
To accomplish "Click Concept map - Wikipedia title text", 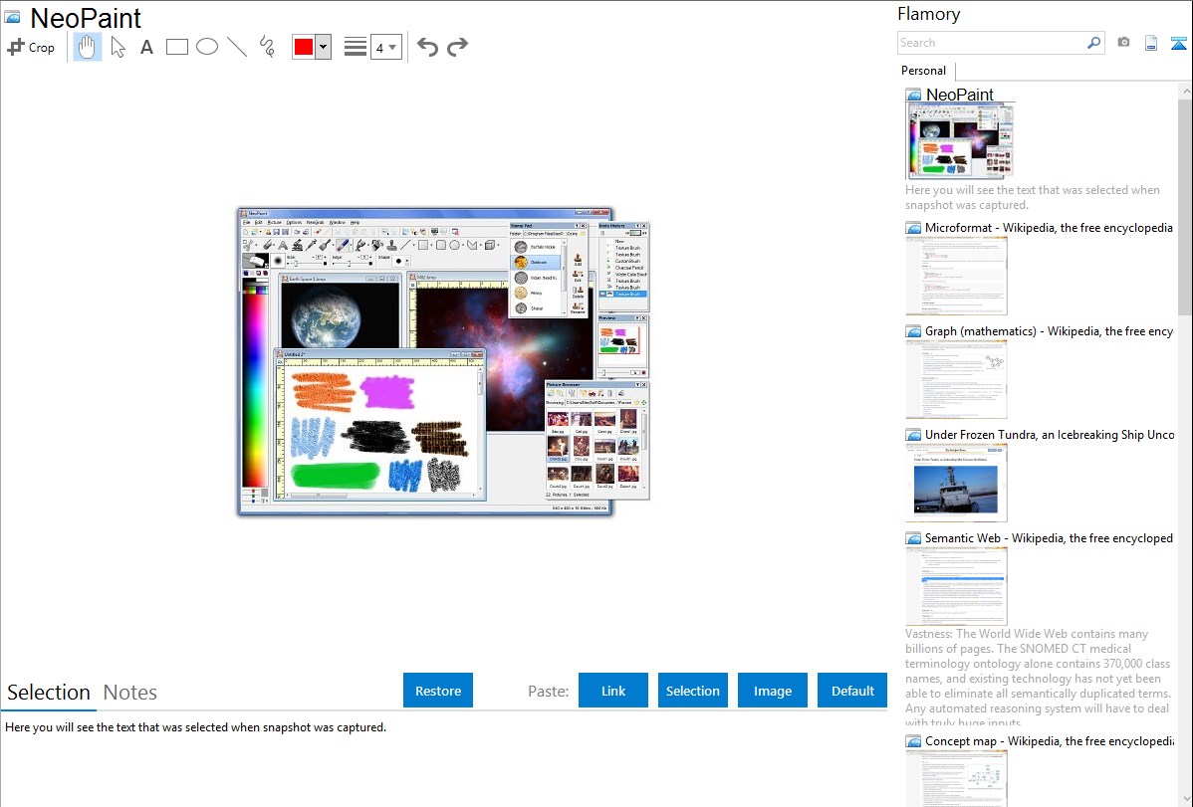I will point(1050,740).
